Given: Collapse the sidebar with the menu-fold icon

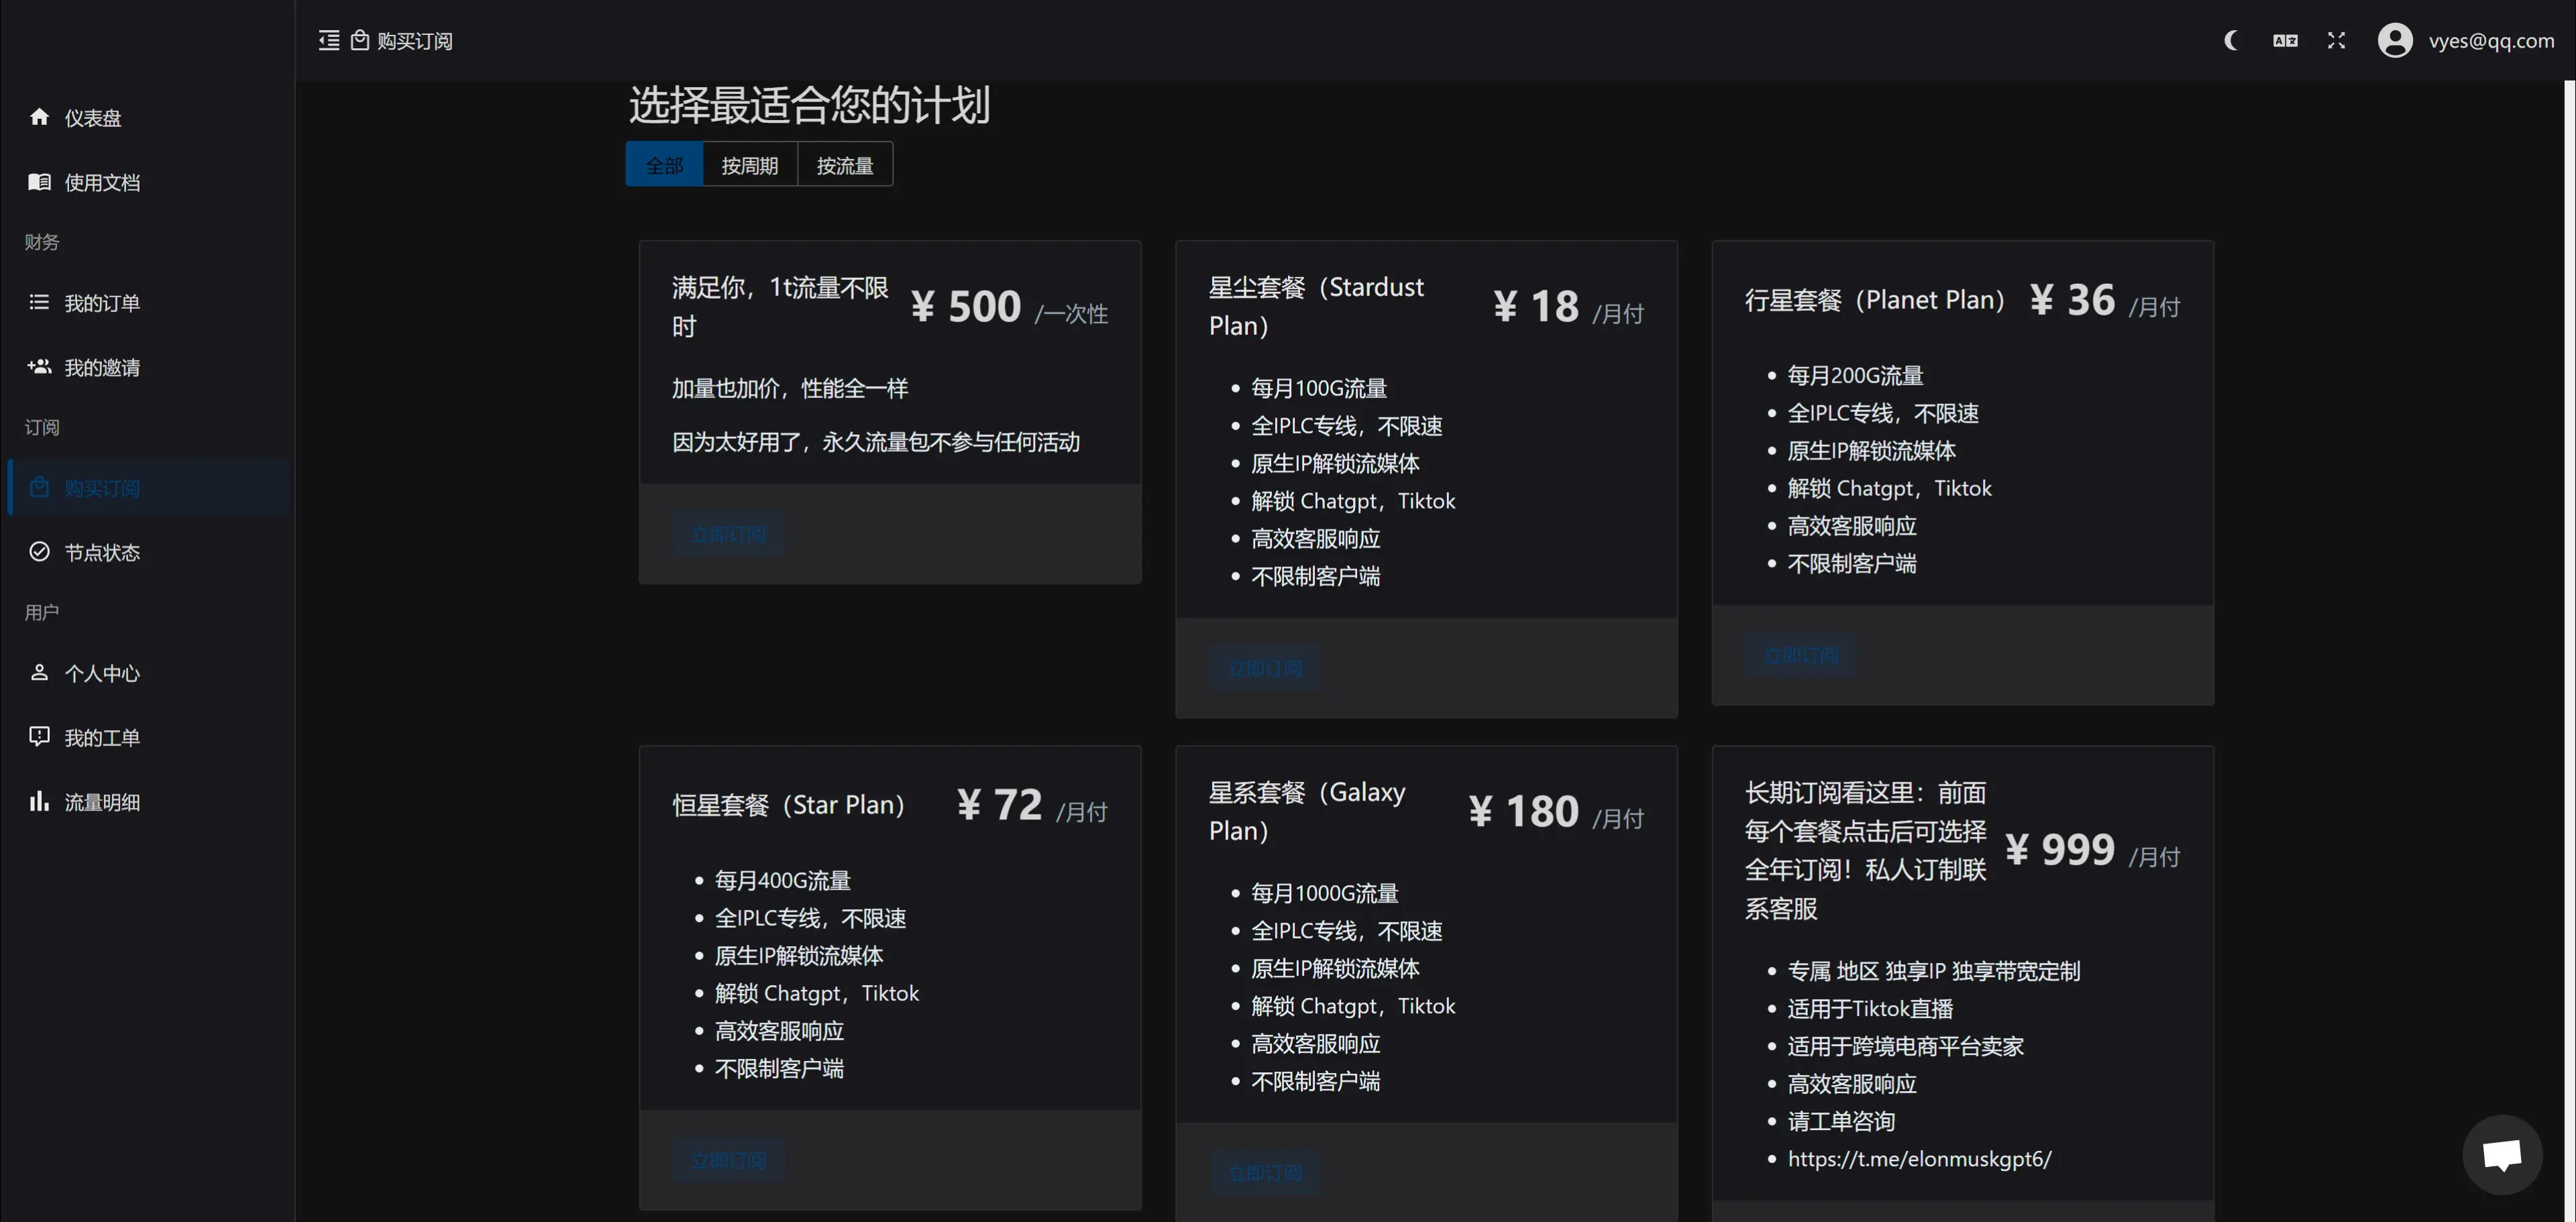Looking at the screenshot, I should click(x=329, y=40).
